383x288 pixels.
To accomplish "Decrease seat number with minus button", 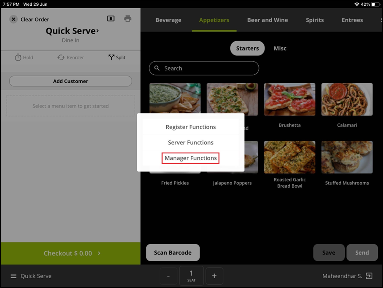I will point(168,276).
